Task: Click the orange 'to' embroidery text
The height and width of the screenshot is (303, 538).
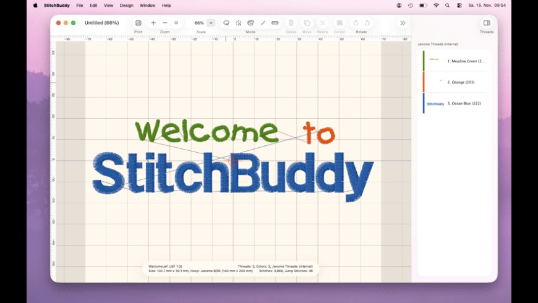Action: tap(319, 133)
